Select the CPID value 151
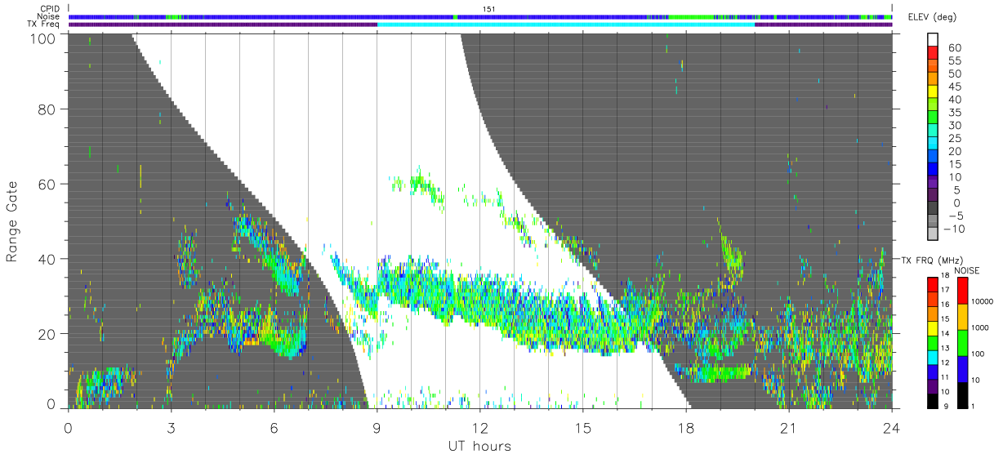The image size is (1003, 463). [x=489, y=8]
